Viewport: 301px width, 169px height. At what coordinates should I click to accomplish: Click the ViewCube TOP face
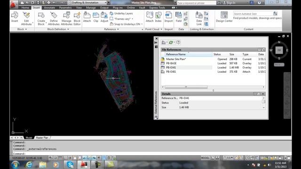279,50
